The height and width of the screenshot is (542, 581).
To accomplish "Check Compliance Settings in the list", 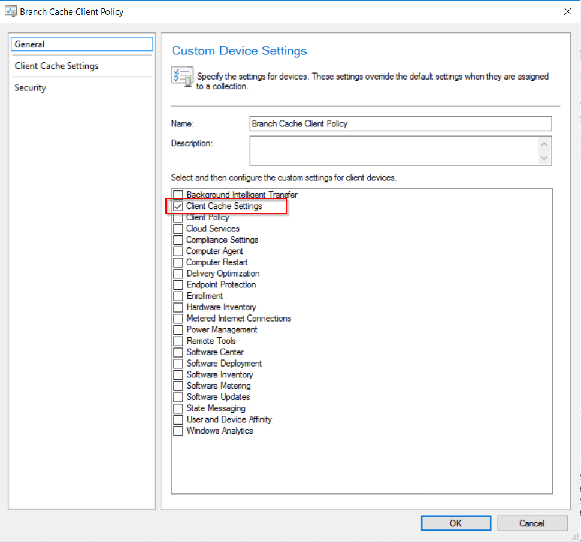I will coord(178,240).
